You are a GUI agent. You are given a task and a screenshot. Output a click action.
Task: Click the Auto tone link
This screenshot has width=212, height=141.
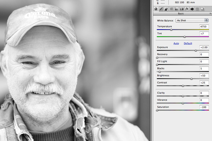point(176,43)
